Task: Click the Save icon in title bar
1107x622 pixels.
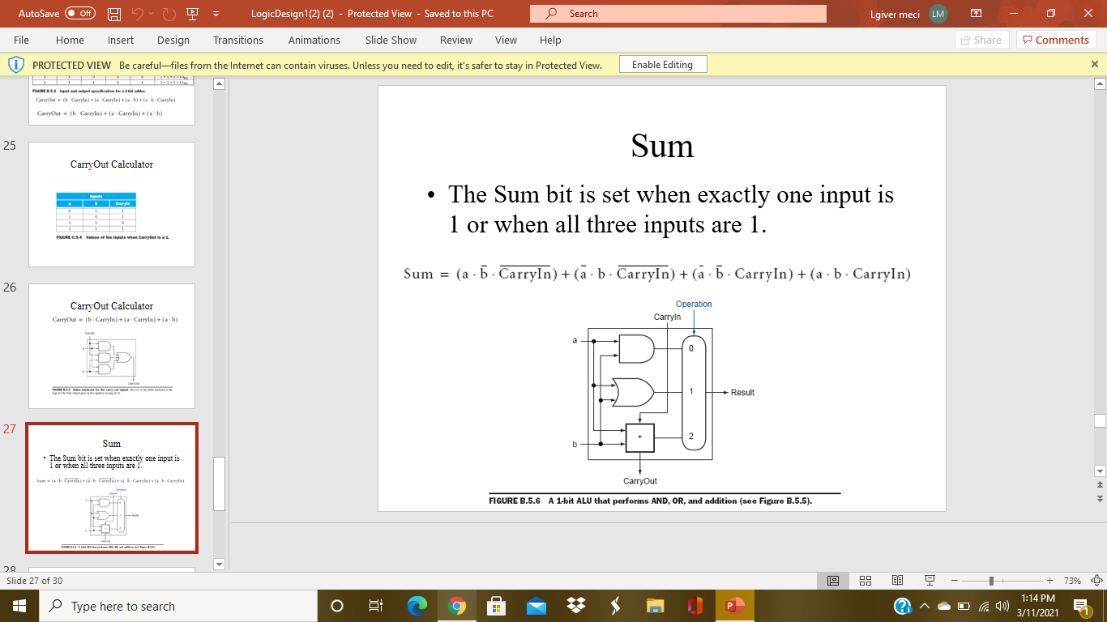Action: tap(114, 14)
